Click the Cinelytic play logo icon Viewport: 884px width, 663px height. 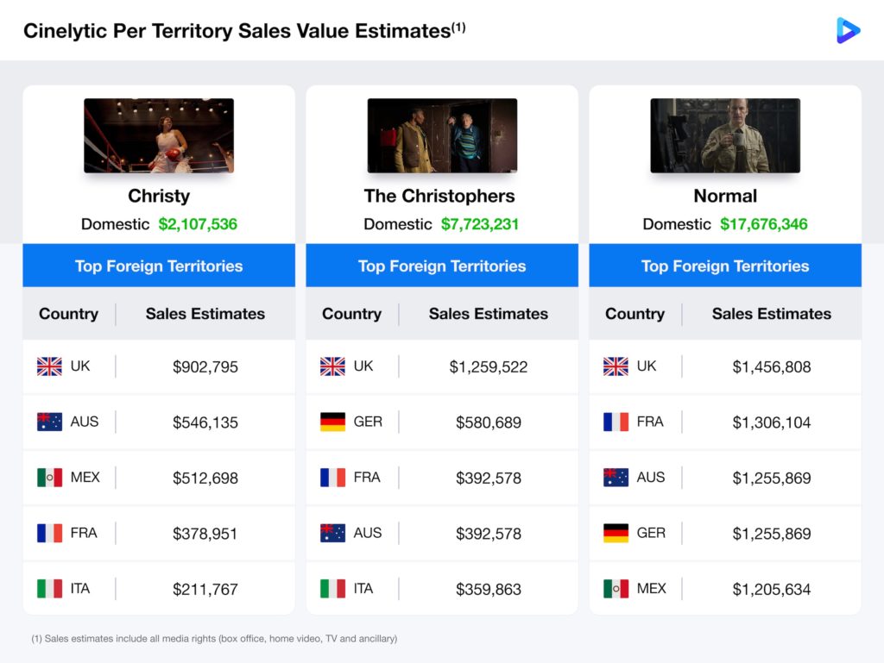(x=848, y=30)
